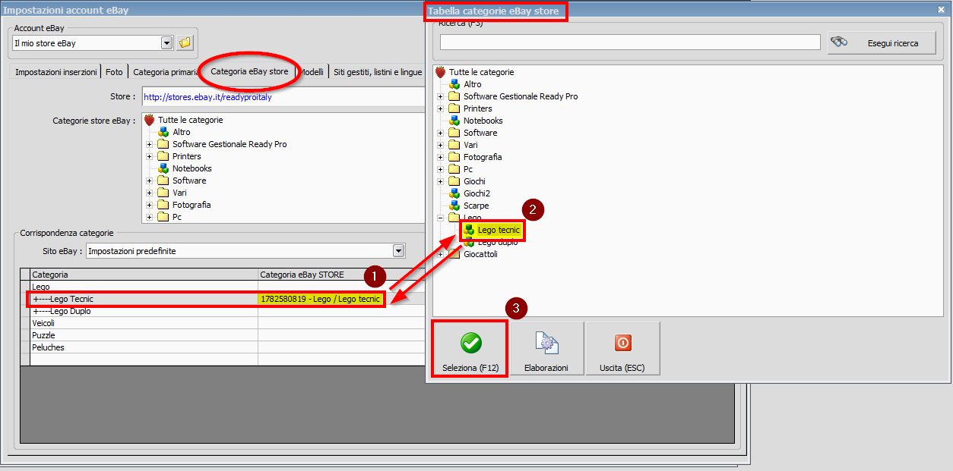Click the Elaborazioni button
This screenshot has height=471, width=953.
point(546,348)
